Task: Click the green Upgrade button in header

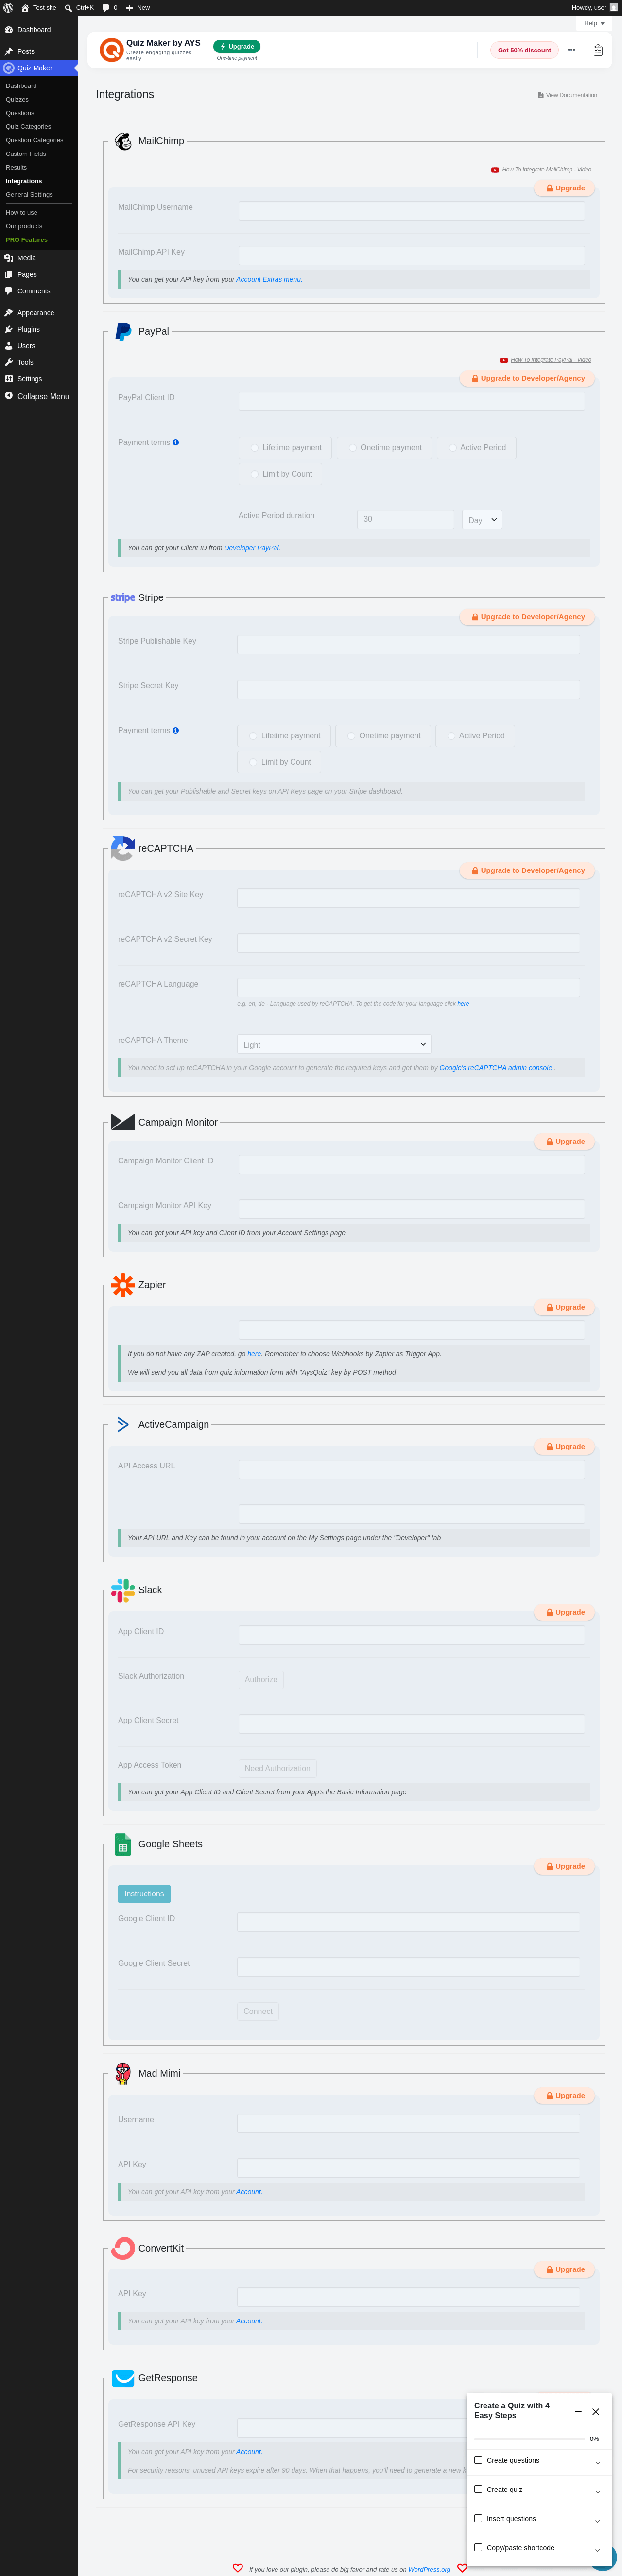Action: (237, 46)
